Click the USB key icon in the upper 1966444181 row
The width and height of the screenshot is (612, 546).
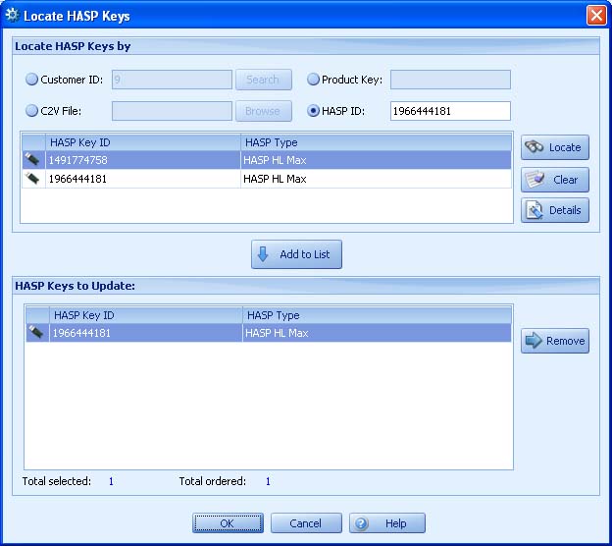click(32, 178)
